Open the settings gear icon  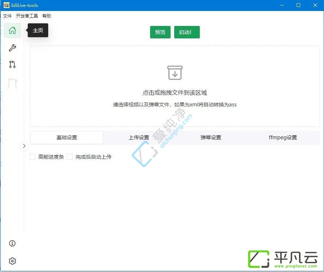click(x=12, y=261)
